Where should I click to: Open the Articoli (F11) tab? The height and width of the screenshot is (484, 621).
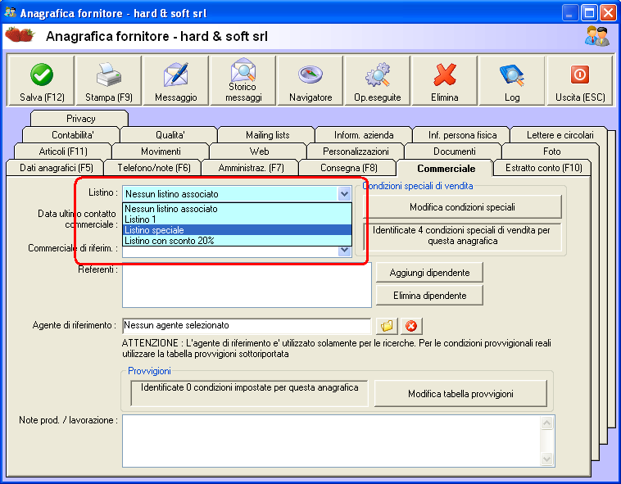[63, 152]
